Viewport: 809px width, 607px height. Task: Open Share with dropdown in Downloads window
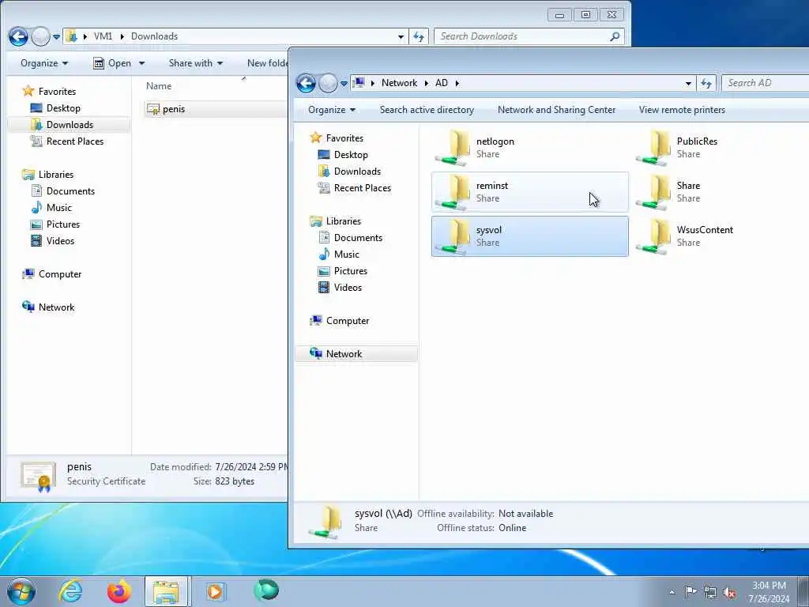click(196, 63)
